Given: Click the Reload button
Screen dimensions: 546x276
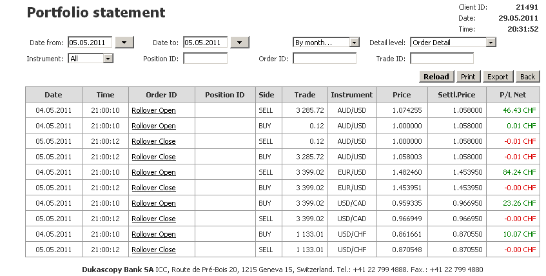Looking at the screenshot, I should [x=436, y=77].
